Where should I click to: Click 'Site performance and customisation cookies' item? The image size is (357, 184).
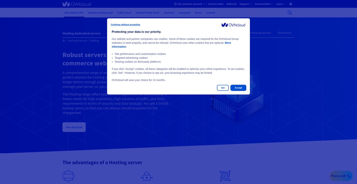coord(140,54)
